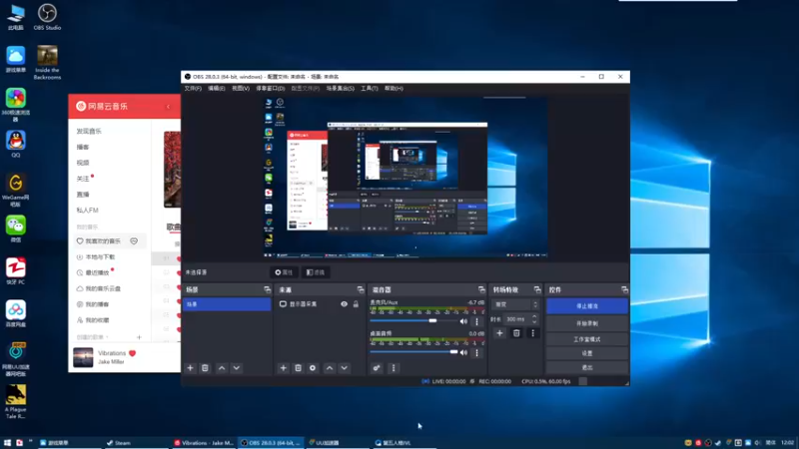Image resolution: width=799 pixels, height=449 pixels.
Task: Open View menu in OBS
Action: point(241,89)
